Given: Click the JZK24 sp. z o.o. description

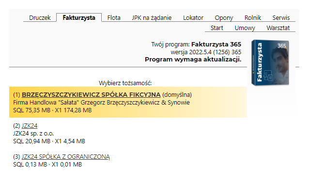Looking at the screenshot, I should click(x=33, y=134).
